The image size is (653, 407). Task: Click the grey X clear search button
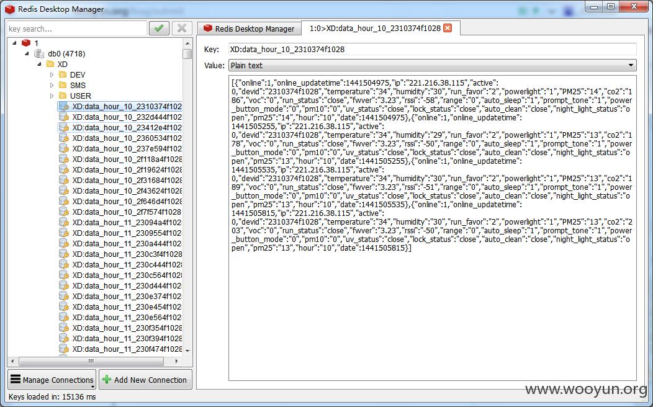click(x=182, y=29)
